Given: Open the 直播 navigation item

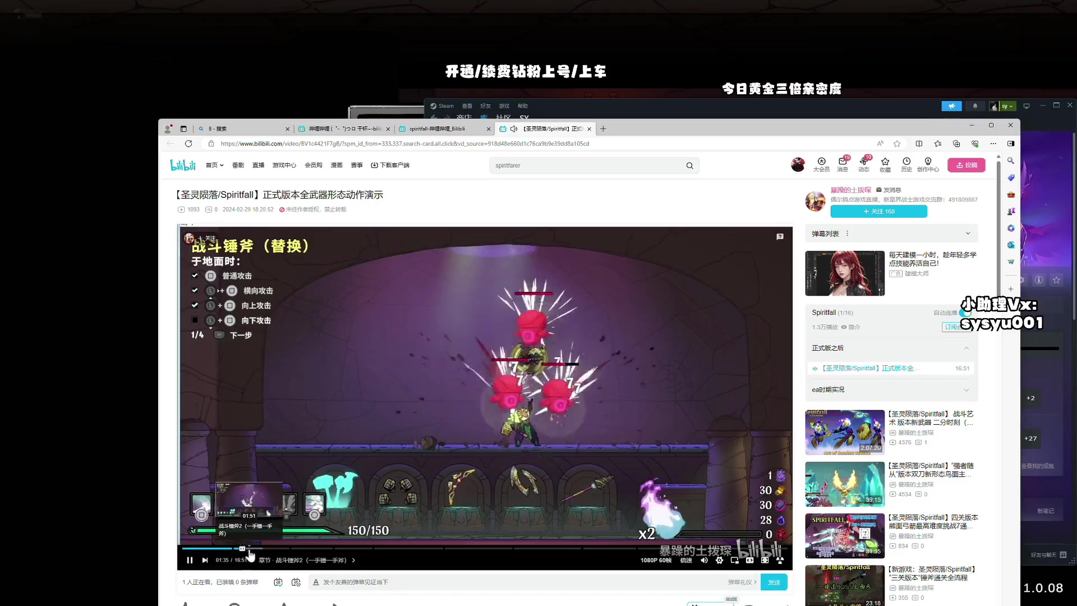Looking at the screenshot, I should pyautogui.click(x=258, y=165).
